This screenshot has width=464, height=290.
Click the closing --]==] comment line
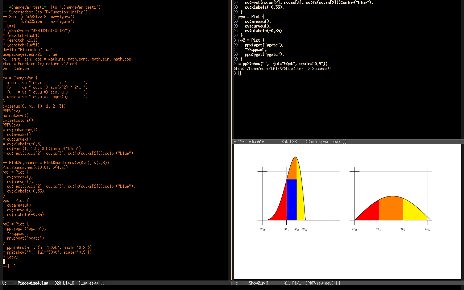[9, 266]
